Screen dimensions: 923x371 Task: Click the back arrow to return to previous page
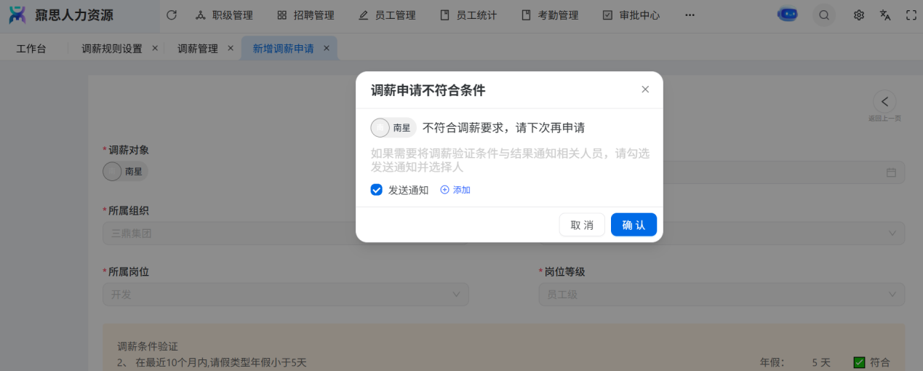pos(884,101)
